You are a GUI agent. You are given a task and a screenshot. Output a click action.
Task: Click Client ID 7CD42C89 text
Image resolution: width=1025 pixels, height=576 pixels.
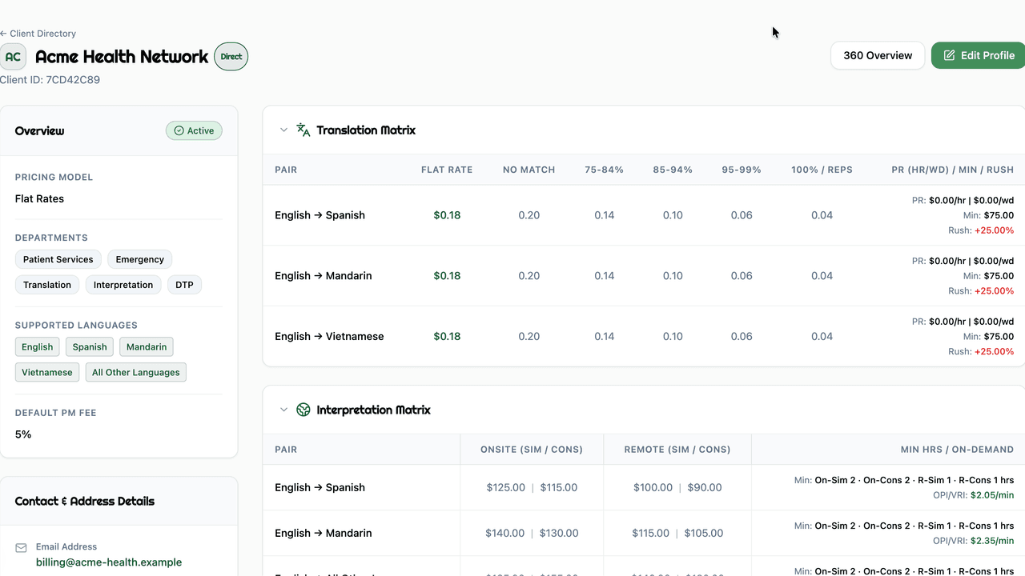click(50, 80)
